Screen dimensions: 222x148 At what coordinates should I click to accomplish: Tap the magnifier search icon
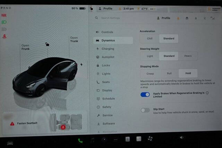tap(96, 18)
